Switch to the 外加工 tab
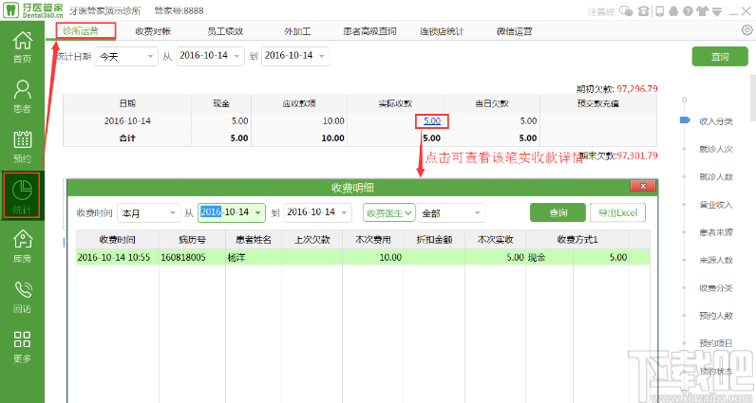 click(x=297, y=32)
